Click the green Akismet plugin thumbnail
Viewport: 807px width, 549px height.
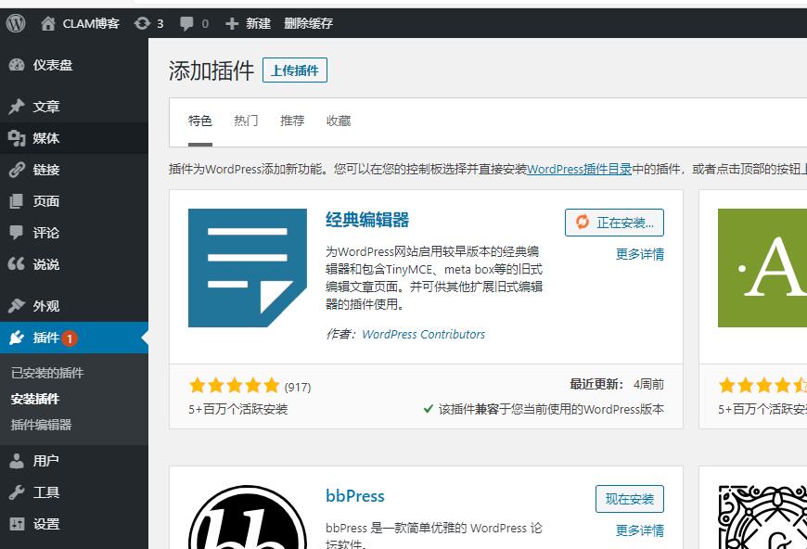[762, 268]
